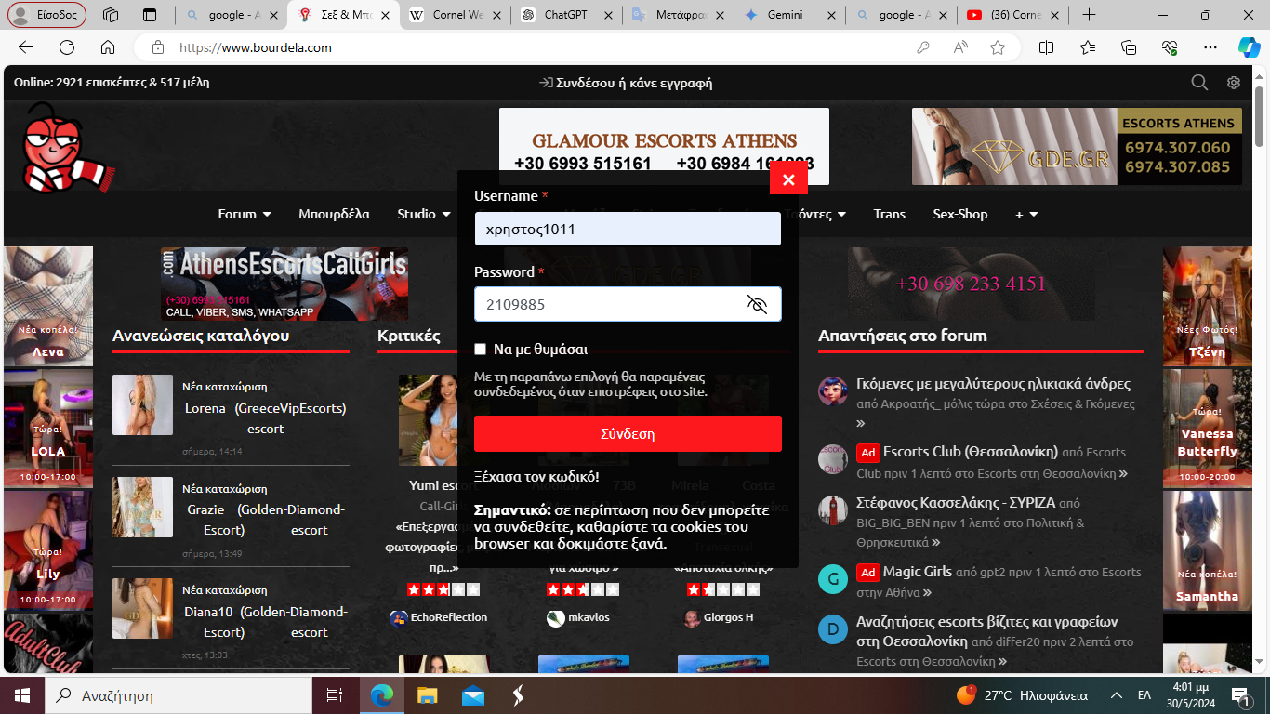Expand the Studio dropdown menu

pyautogui.click(x=425, y=214)
